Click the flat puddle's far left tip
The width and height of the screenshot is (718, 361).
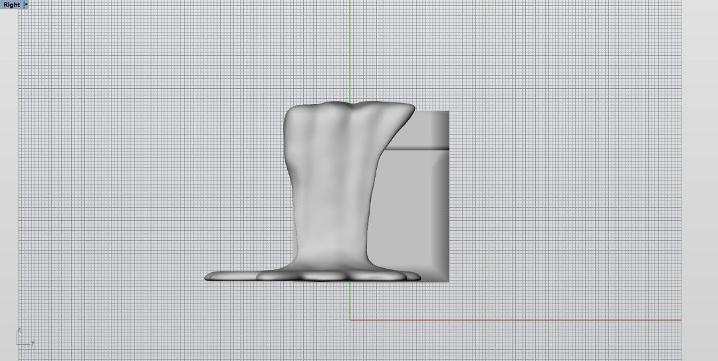(207, 277)
